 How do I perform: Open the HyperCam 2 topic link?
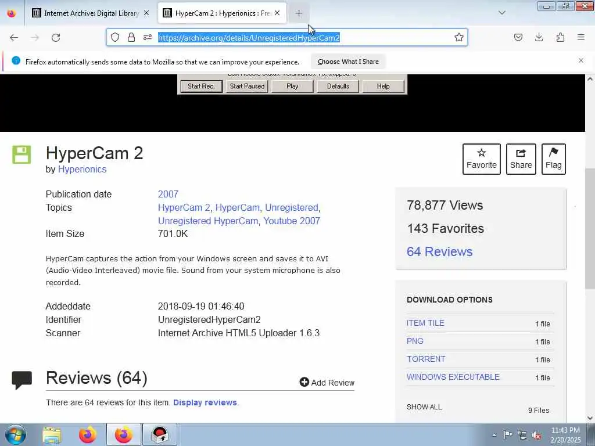point(184,207)
